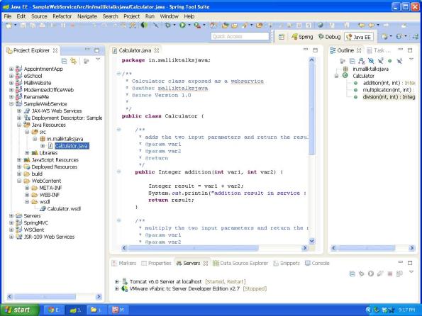
Task: Collapse the WebContent folder
Action: coord(19,181)
